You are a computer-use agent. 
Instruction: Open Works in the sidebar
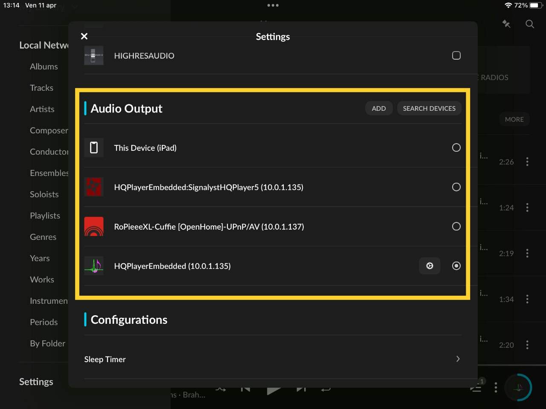[42, 279]
